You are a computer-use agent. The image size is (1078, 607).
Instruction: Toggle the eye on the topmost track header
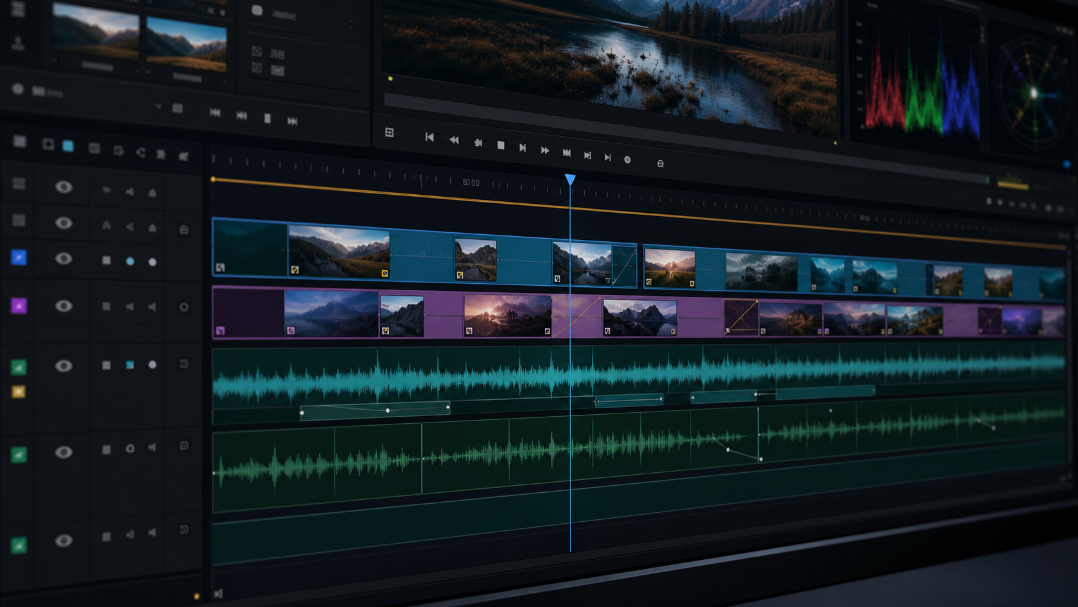[63, 187]
